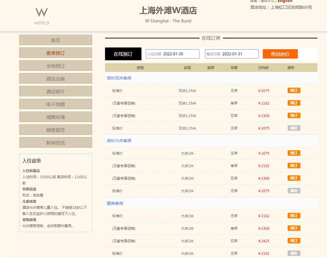The width and height of the screenshot is (327, 258).
Task: View the 酒店照片 hotel photos page
Action: coord(56,91)
